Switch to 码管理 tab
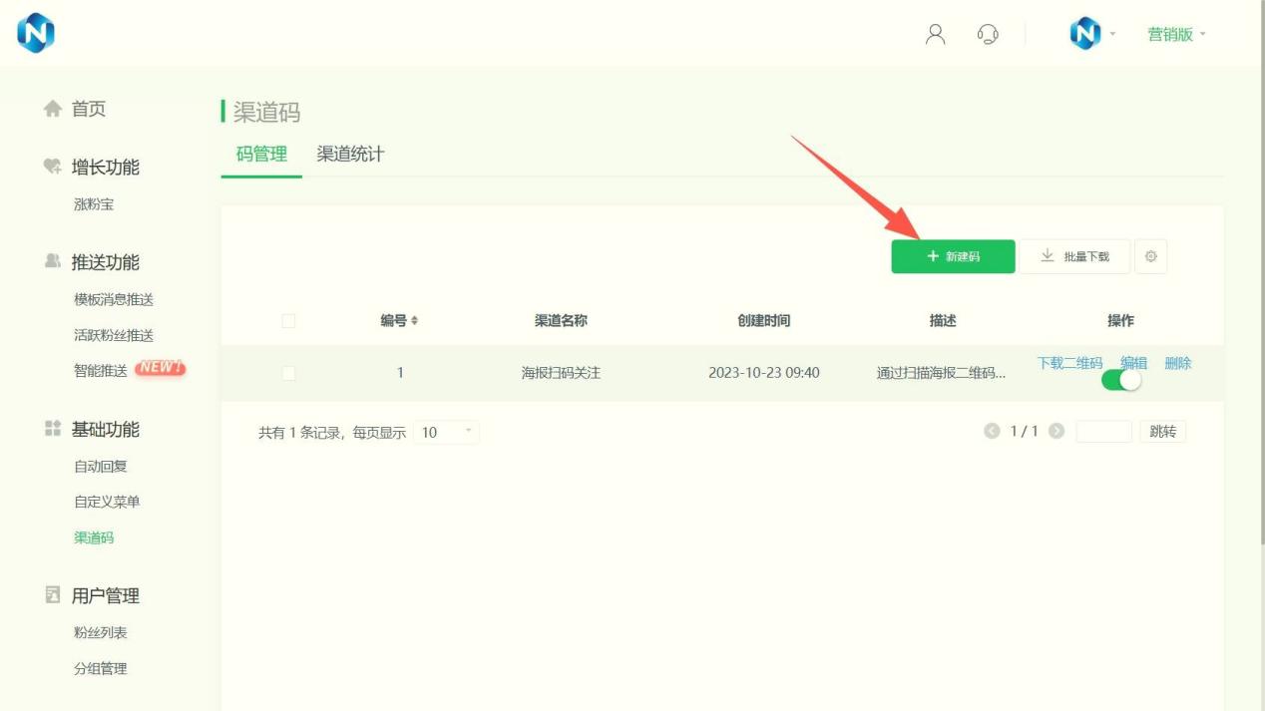 coord(261,155)
